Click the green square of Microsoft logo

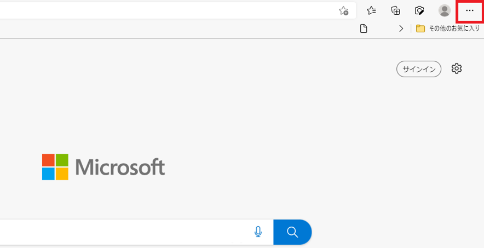[62, 160]
